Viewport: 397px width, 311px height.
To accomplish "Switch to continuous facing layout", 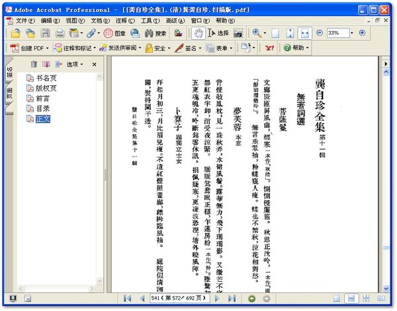I will pos(366,298).
